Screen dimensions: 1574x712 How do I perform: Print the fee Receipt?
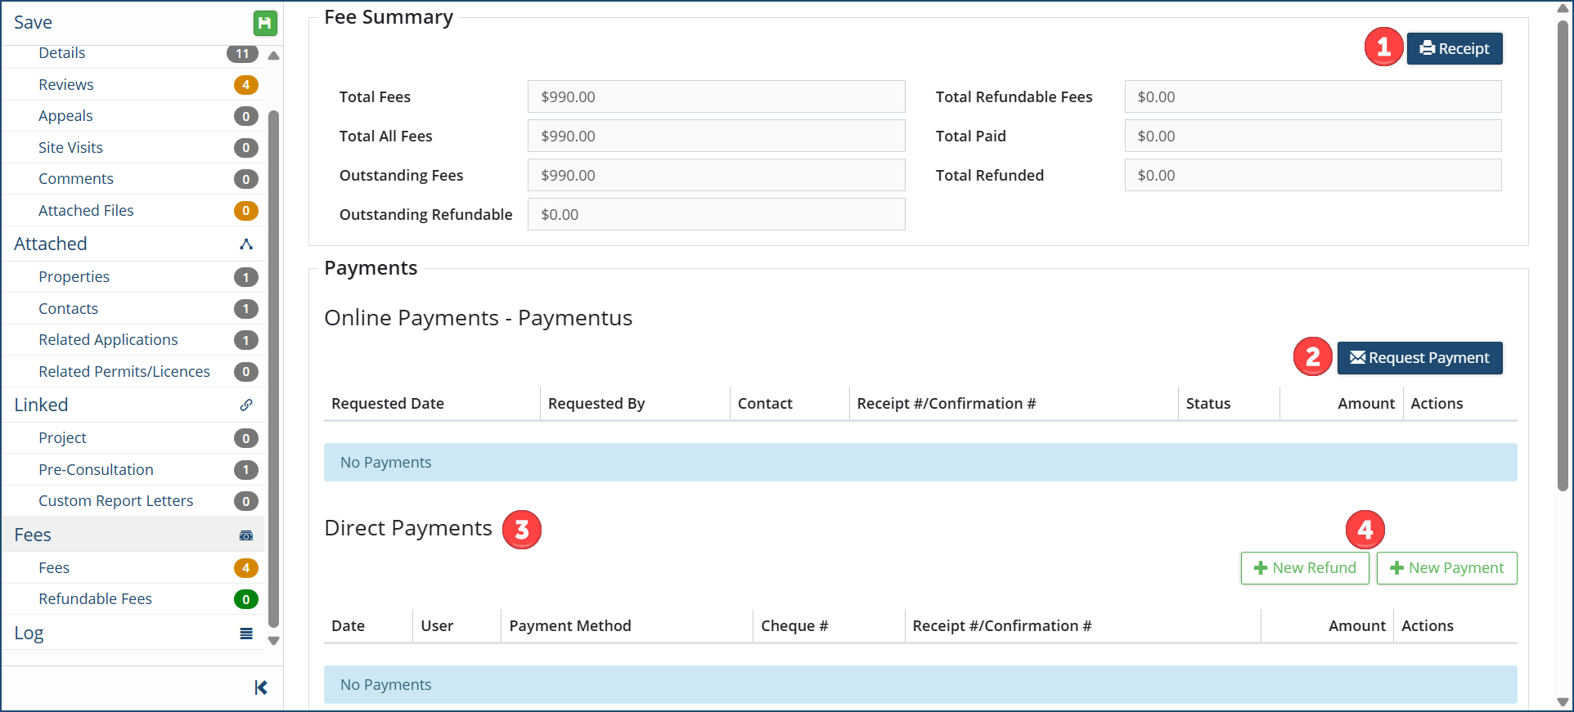pyautogui.click(x=1455, y=49)
